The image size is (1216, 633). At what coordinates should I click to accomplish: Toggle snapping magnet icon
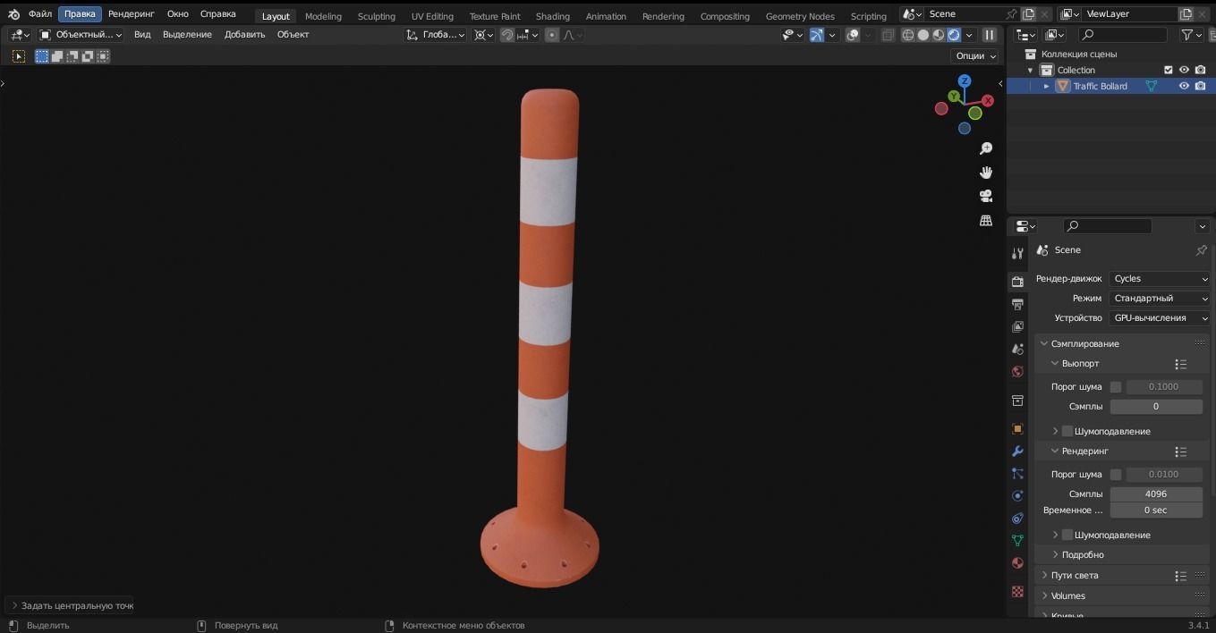point(507,35)
